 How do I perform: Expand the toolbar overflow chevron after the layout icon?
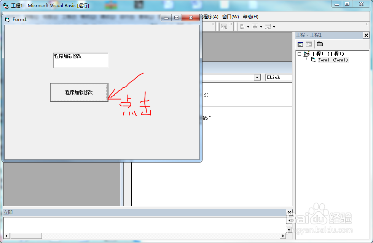tap(231, 24)
